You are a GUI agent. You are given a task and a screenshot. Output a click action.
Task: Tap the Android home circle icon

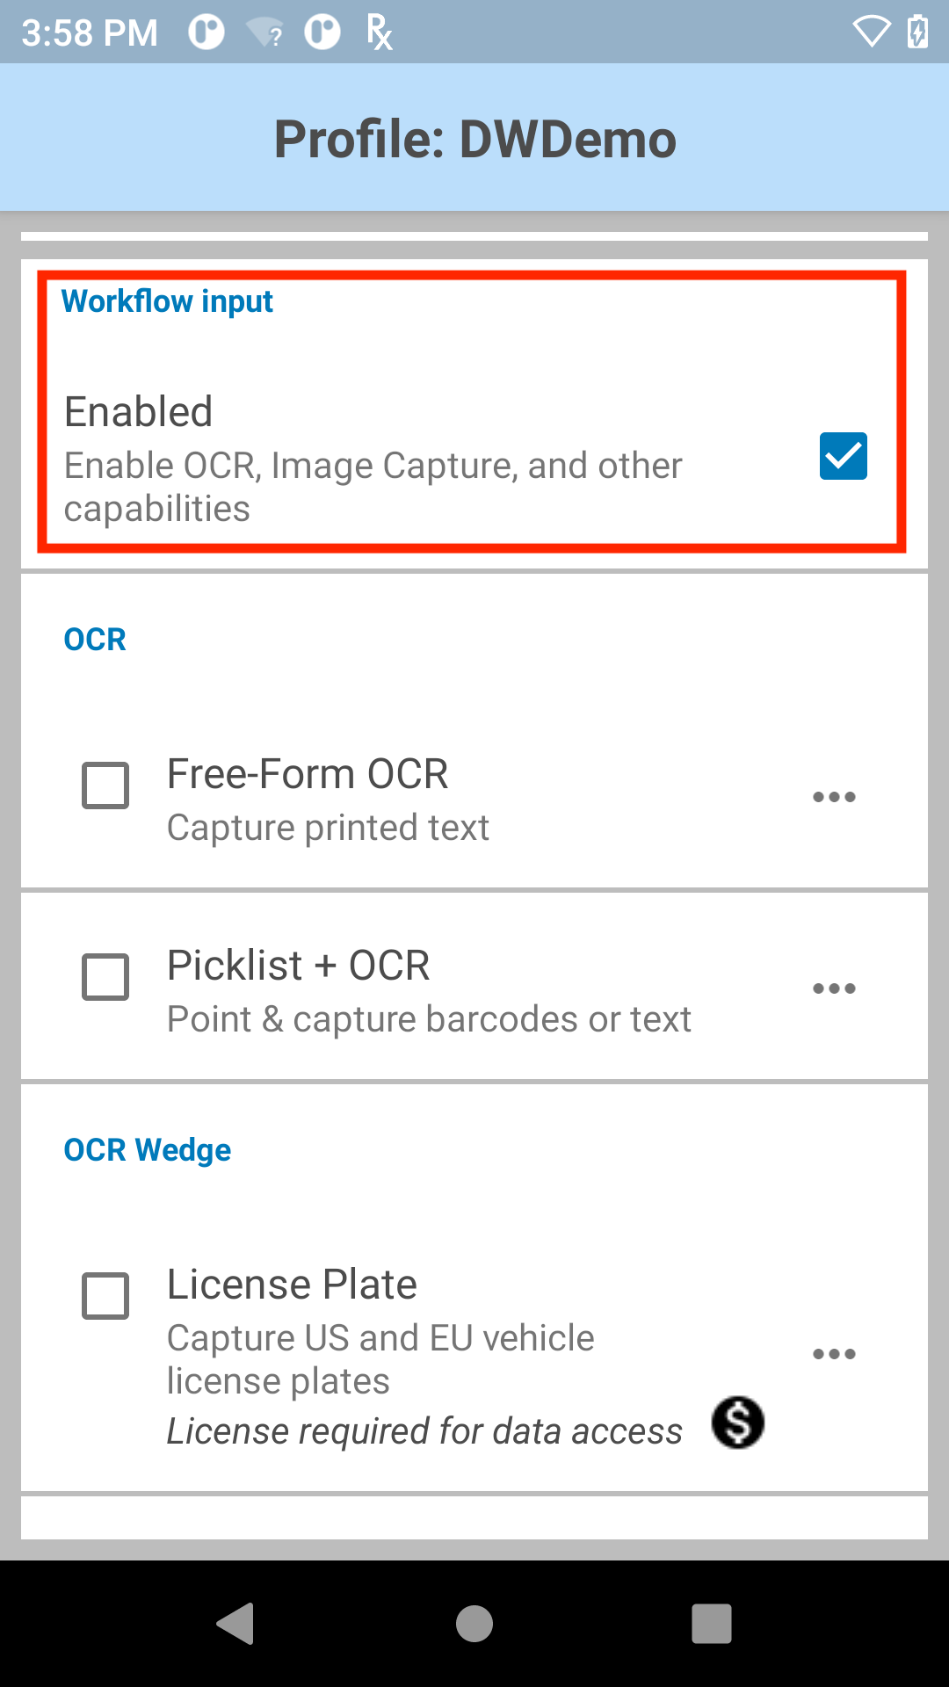click(x=474, y=1623)
